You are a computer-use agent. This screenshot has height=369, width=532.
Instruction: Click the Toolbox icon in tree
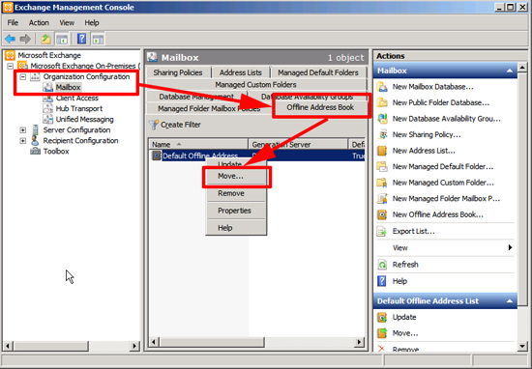[35, 151]
